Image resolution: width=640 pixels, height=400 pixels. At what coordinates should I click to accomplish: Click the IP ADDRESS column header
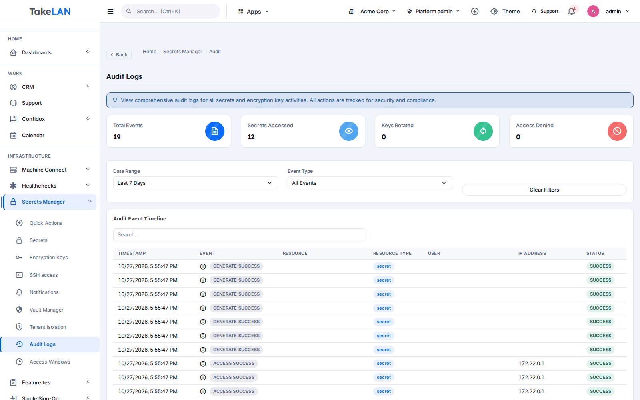(x=532, y=253)
